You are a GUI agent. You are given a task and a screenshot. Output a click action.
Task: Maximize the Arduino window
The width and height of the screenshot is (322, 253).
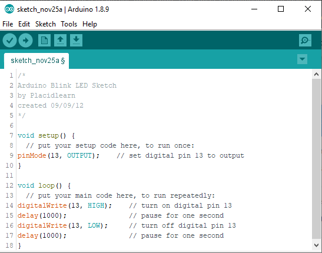pyautogui.click(x=281, y=9)
